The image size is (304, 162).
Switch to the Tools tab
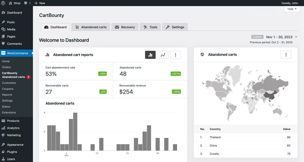coord(150,27)
